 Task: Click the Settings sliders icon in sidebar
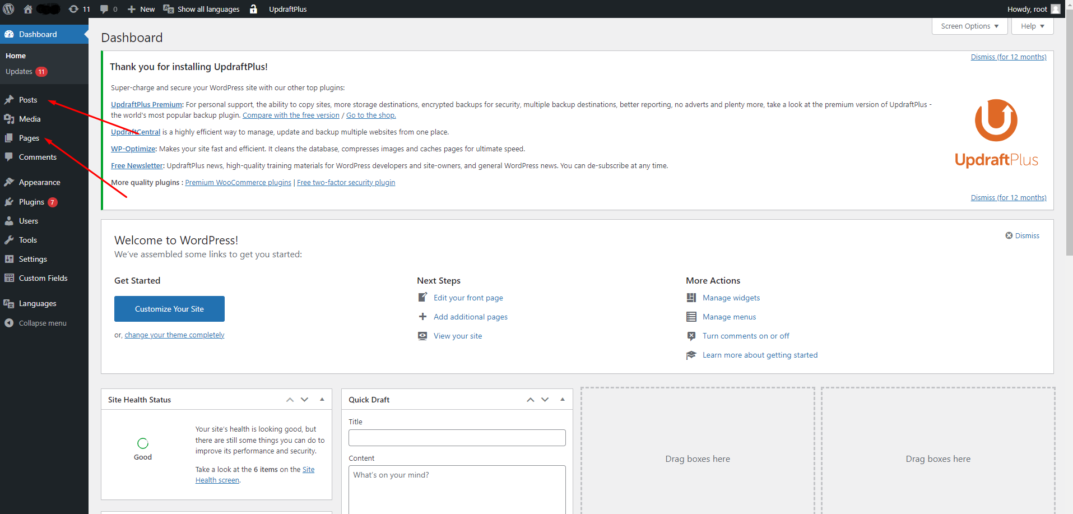[9, 259]
